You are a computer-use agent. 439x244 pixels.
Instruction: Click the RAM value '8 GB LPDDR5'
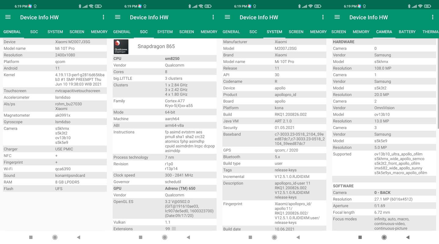point(67,182)
